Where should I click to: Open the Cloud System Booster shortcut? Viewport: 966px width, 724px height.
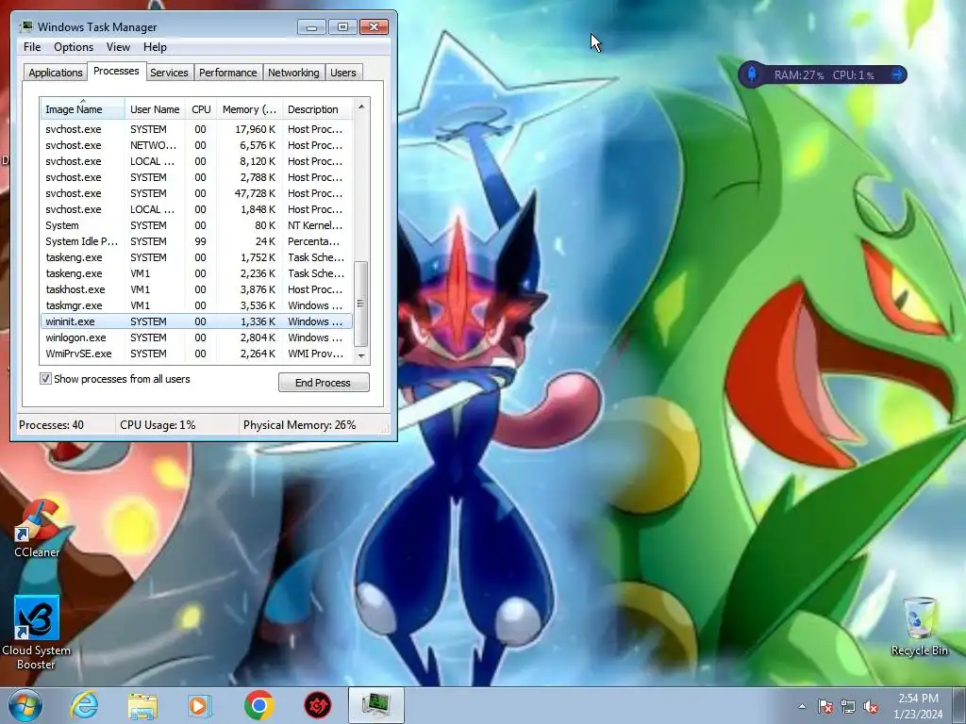[37, 633]
